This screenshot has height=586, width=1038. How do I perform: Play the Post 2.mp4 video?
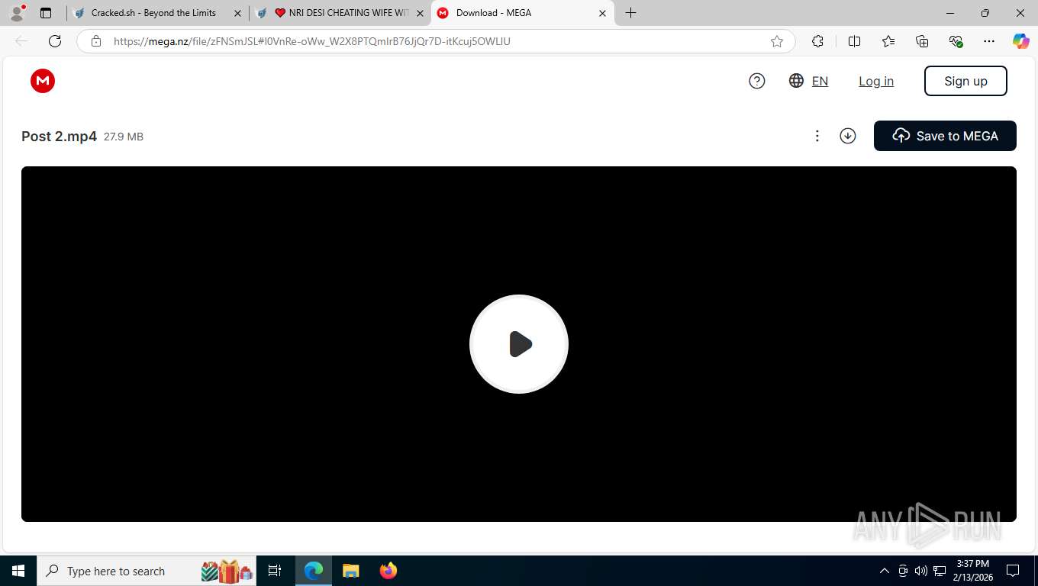(x=519, y=344)
